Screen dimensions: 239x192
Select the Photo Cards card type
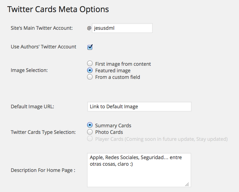pos(90,132)
